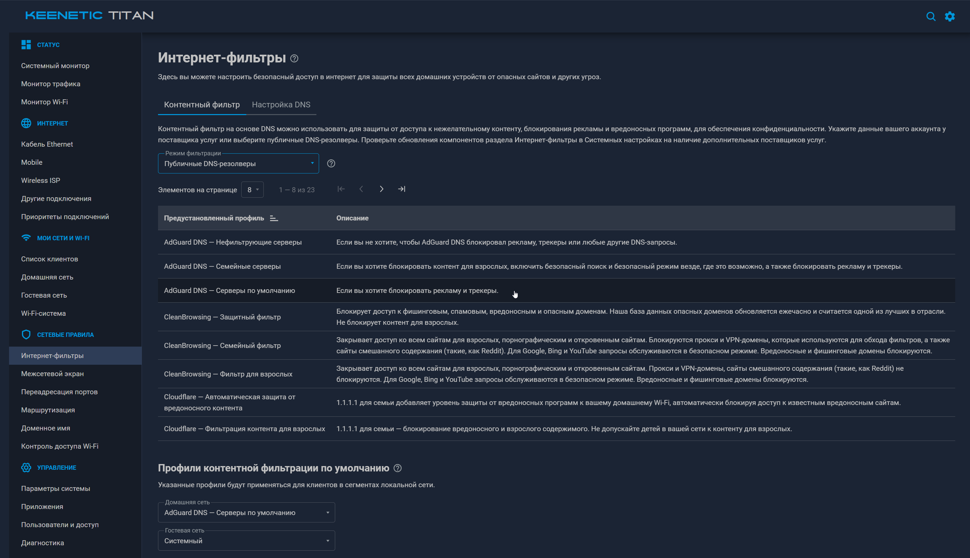
Task: Click the Статус dashboard section icon
Action: [x=26, y=45]
